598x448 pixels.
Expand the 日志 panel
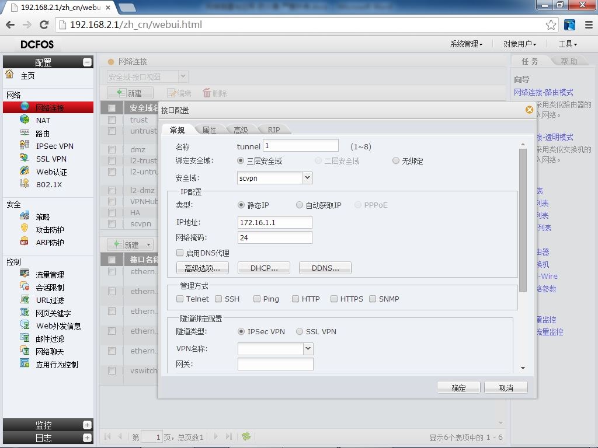click(88, 437)
